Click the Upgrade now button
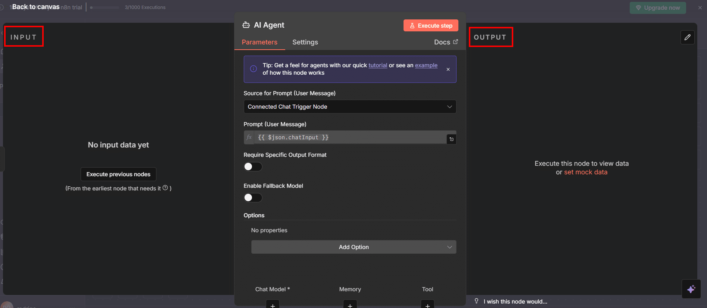 658,8
